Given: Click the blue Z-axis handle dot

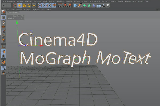Looking at the screenshot, I should (x=26, y=45).
